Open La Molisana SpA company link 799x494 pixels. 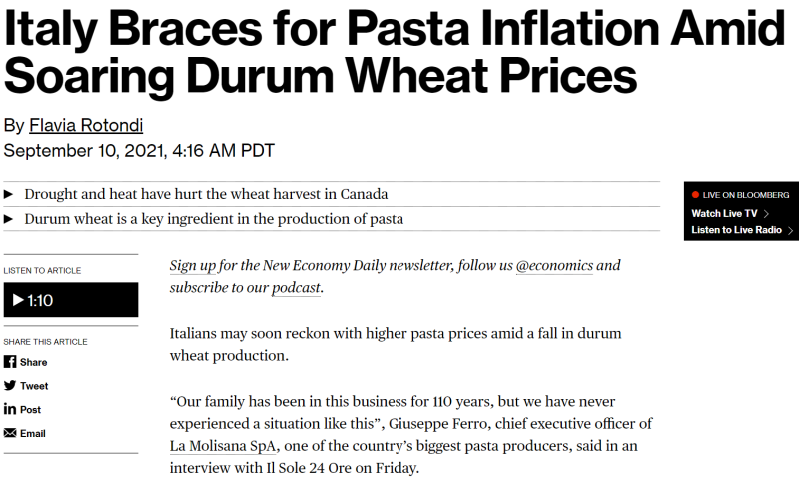(222, 446)
